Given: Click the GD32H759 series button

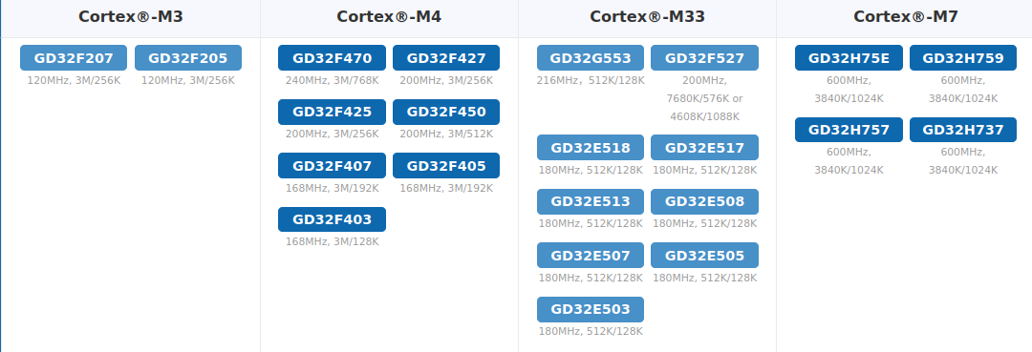Looking at the screenshot, I should (963, 58).
